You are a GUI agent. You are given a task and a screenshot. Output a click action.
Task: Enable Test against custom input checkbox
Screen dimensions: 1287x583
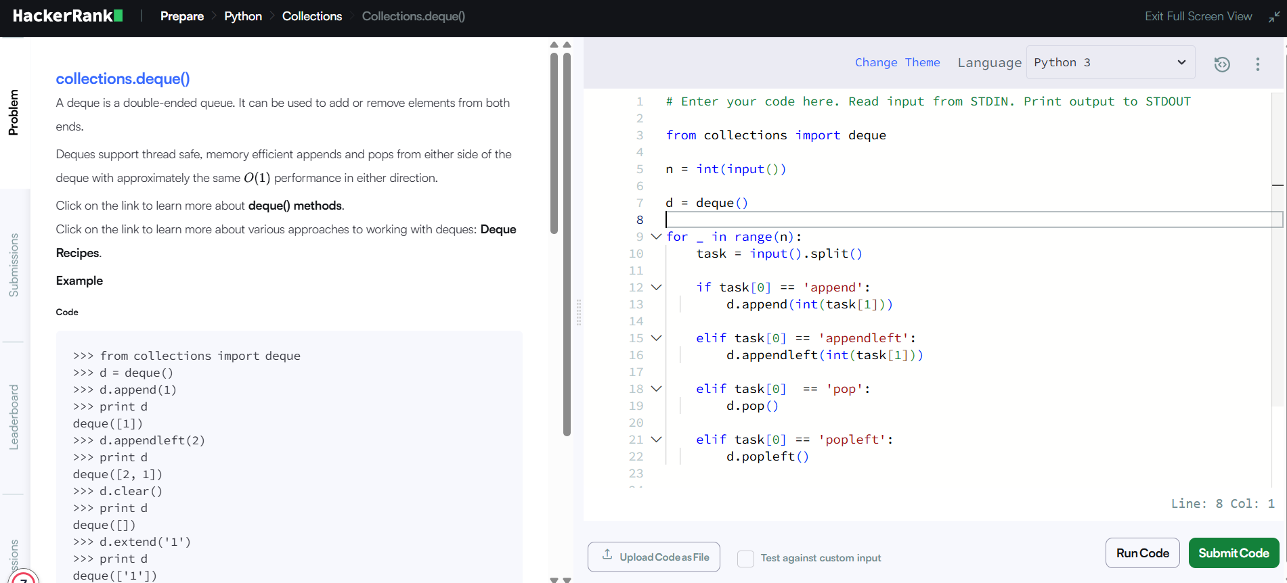(x=745, y=559)
